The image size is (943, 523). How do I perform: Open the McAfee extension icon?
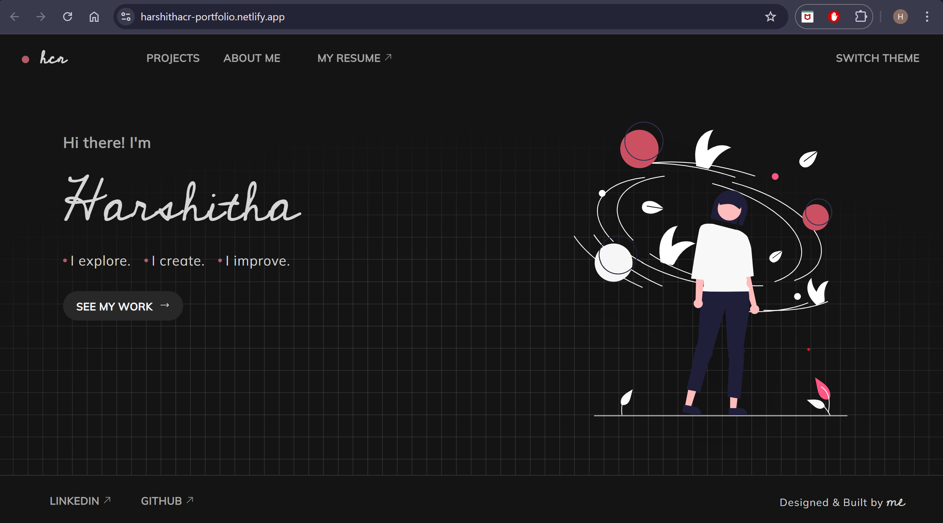point(807,17)
